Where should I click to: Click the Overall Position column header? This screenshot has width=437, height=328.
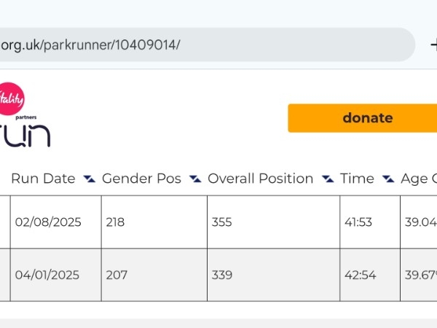[x=261, y=179]
